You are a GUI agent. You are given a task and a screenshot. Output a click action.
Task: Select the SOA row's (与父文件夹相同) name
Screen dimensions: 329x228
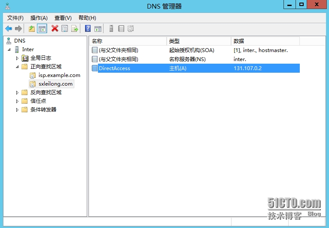tap(119, 50)
